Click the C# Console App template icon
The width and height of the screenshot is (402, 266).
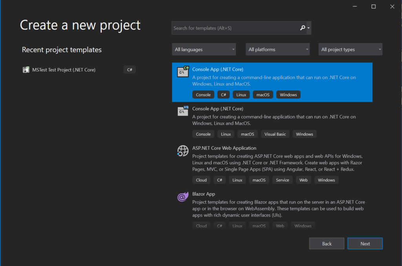click(183, 72)
